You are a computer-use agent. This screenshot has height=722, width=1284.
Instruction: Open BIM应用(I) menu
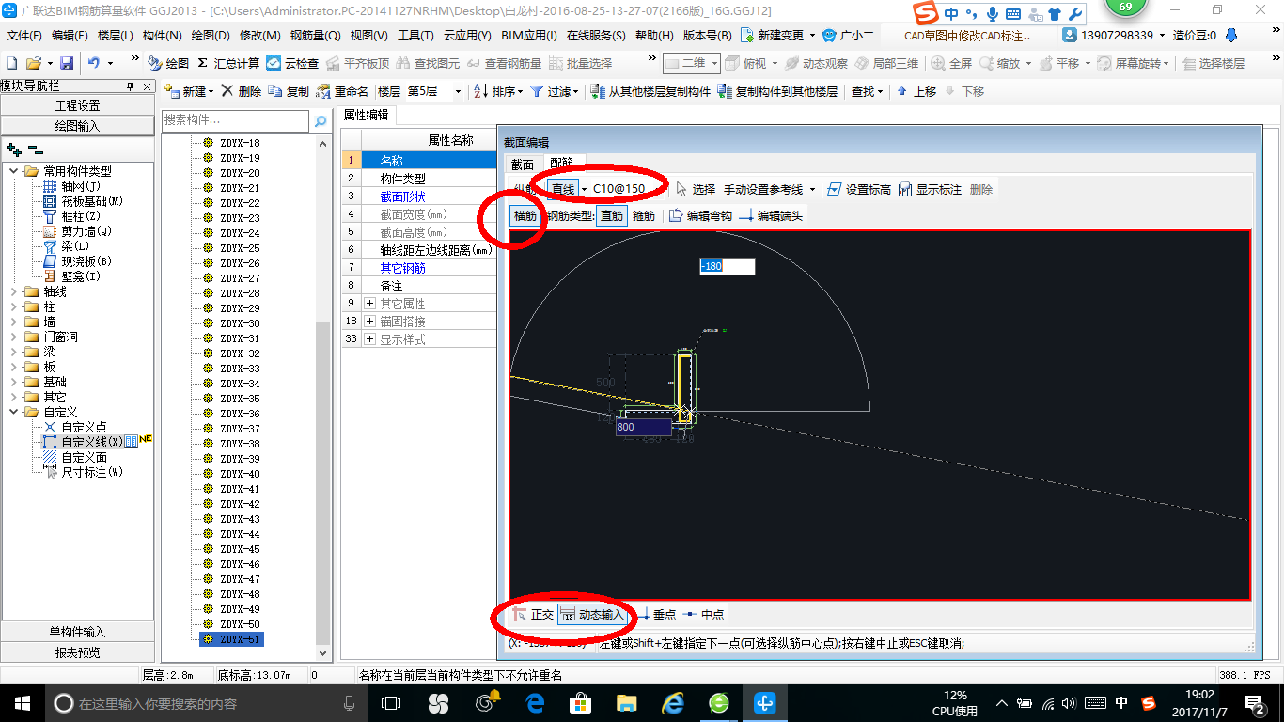[x=529, y=36]
